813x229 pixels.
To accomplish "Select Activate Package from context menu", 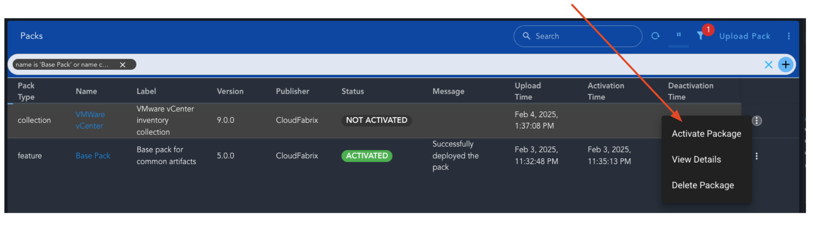I will 706,134.
